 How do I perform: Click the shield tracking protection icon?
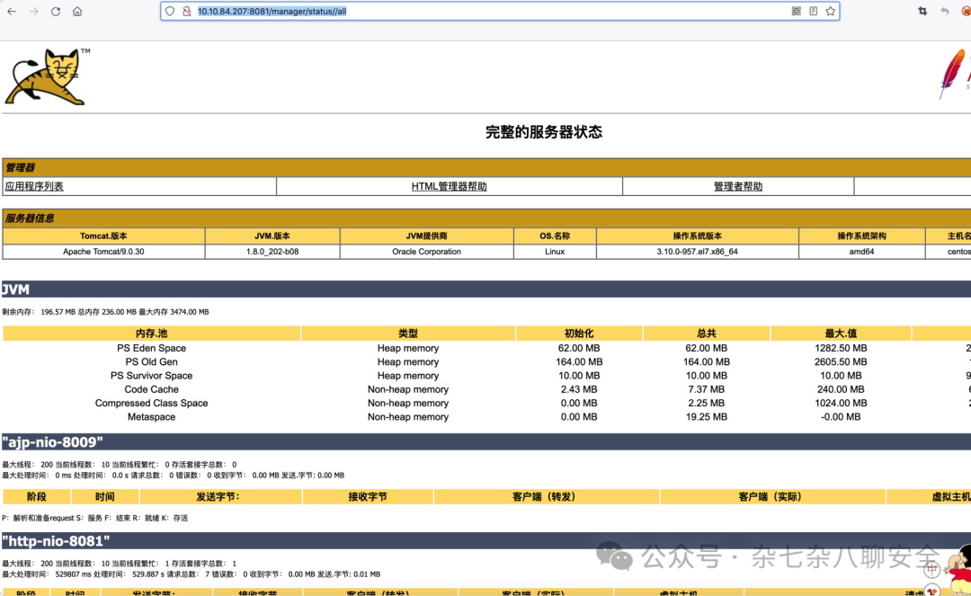[170, 11]
